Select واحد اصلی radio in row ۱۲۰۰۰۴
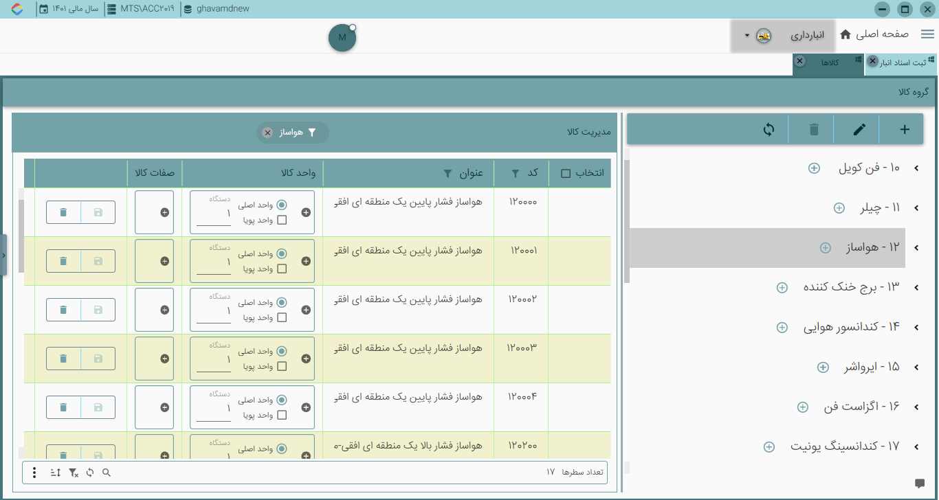939x500 pixels. pyautogui.click(x=282, y=400)
